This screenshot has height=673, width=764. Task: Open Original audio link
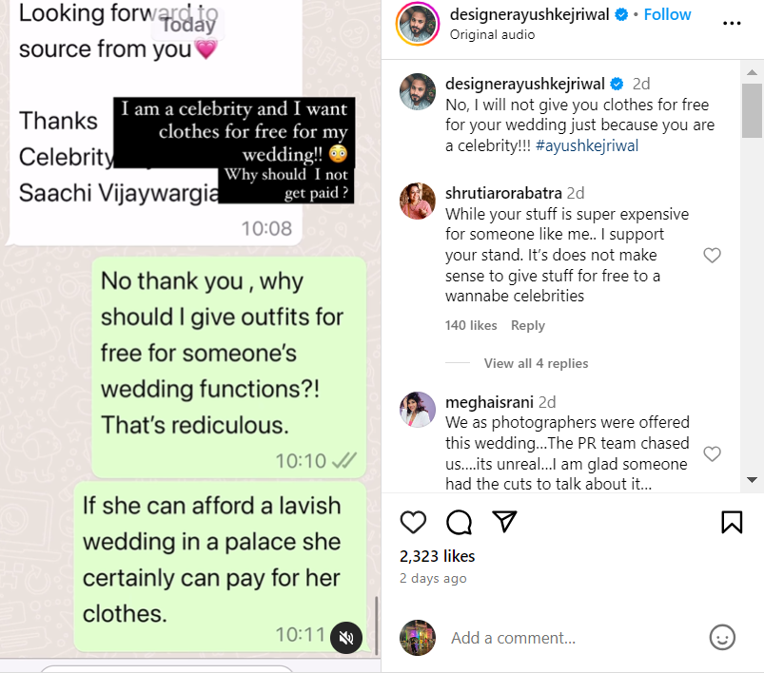pos(492,34)
